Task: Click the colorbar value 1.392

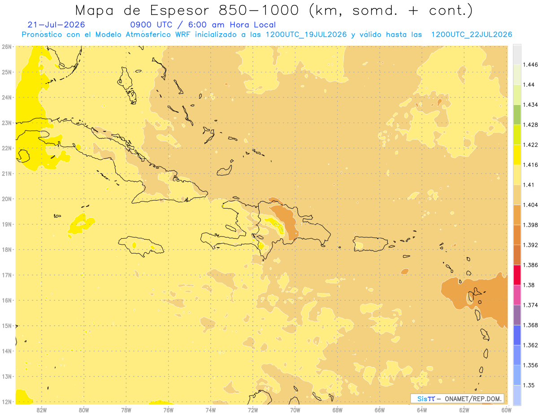Action: point(531,245)
